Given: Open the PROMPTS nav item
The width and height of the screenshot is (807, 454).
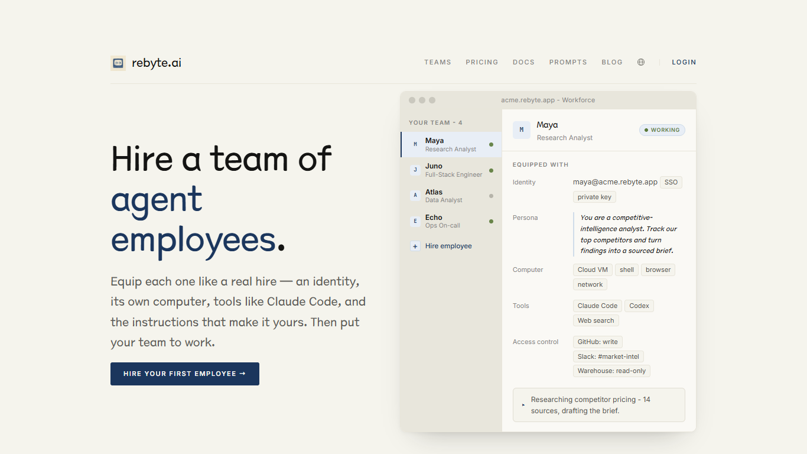Looking at the screenshot, I should (x=568, y=62).
